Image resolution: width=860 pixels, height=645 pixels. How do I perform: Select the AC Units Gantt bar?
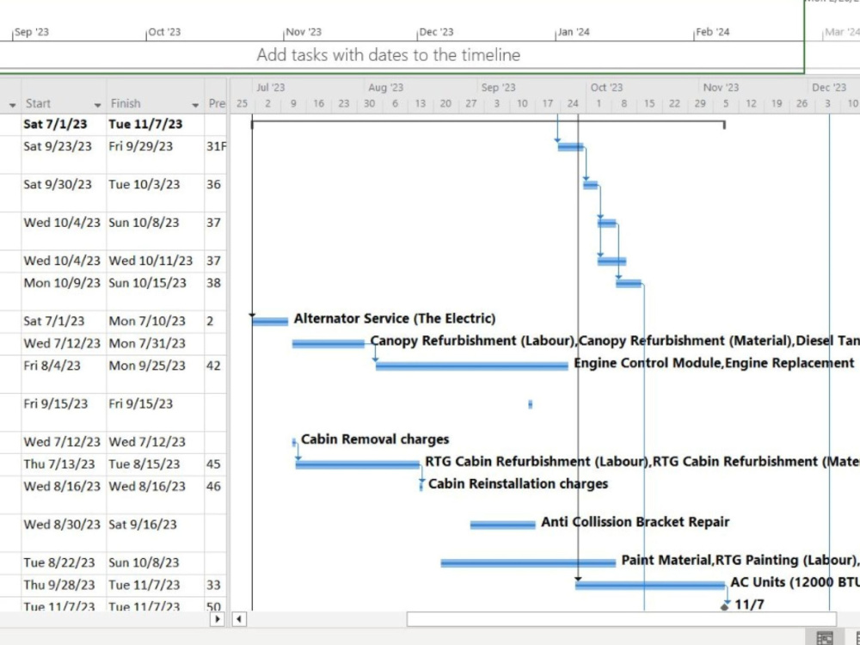[x=650, y=586]
